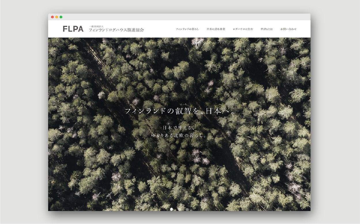Click the 日本で叶える、 subheading line
This screenshot has width=360, height=224.
point(179,127)
